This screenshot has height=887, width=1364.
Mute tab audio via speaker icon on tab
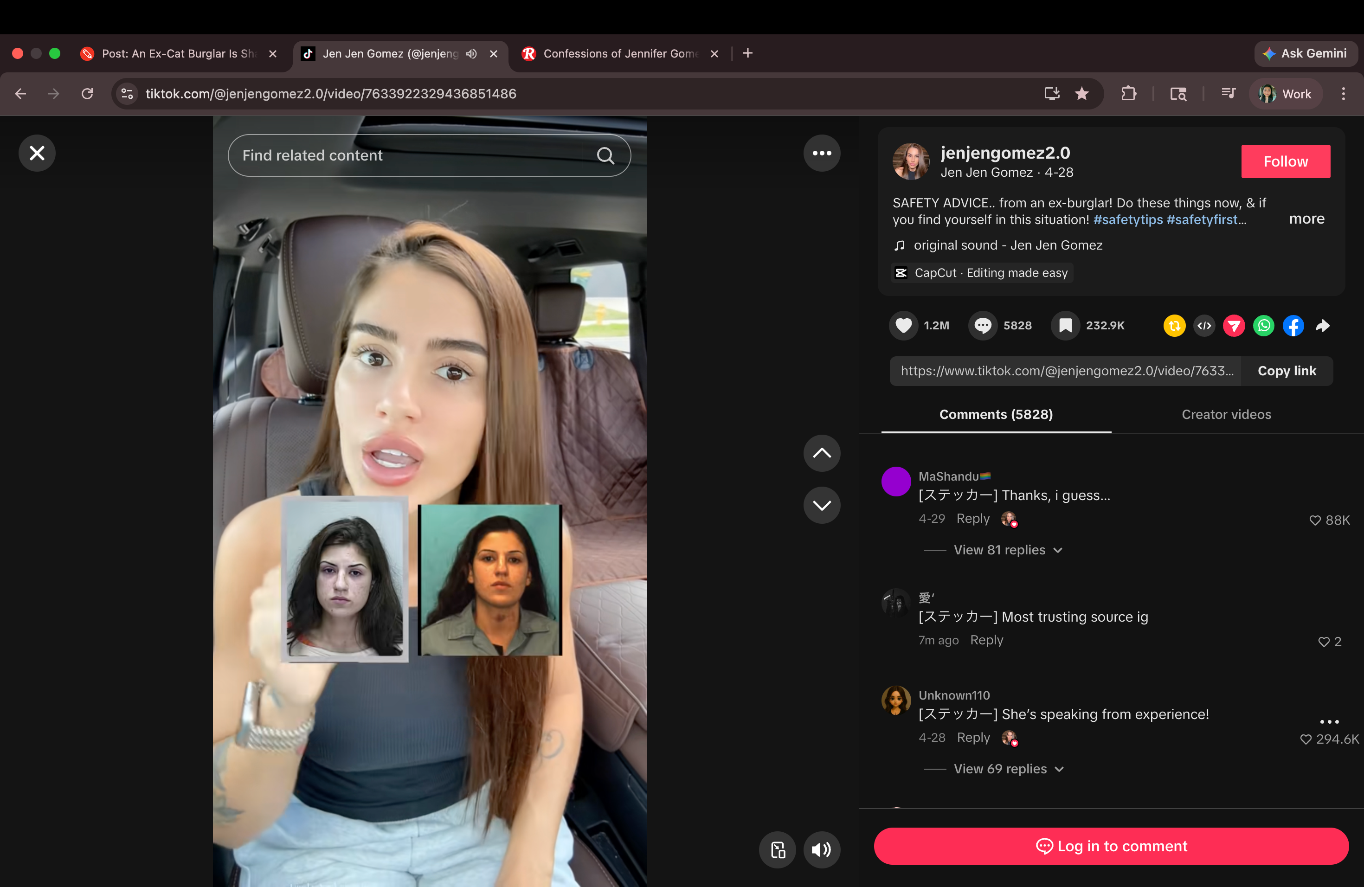[471, 54]
